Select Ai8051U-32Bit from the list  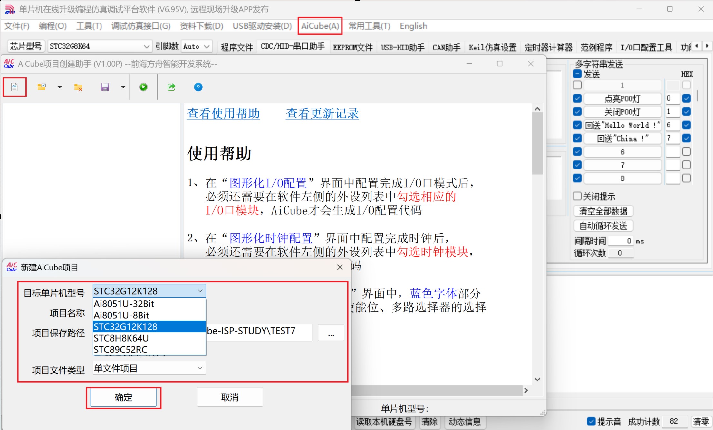tap(149, 304)
